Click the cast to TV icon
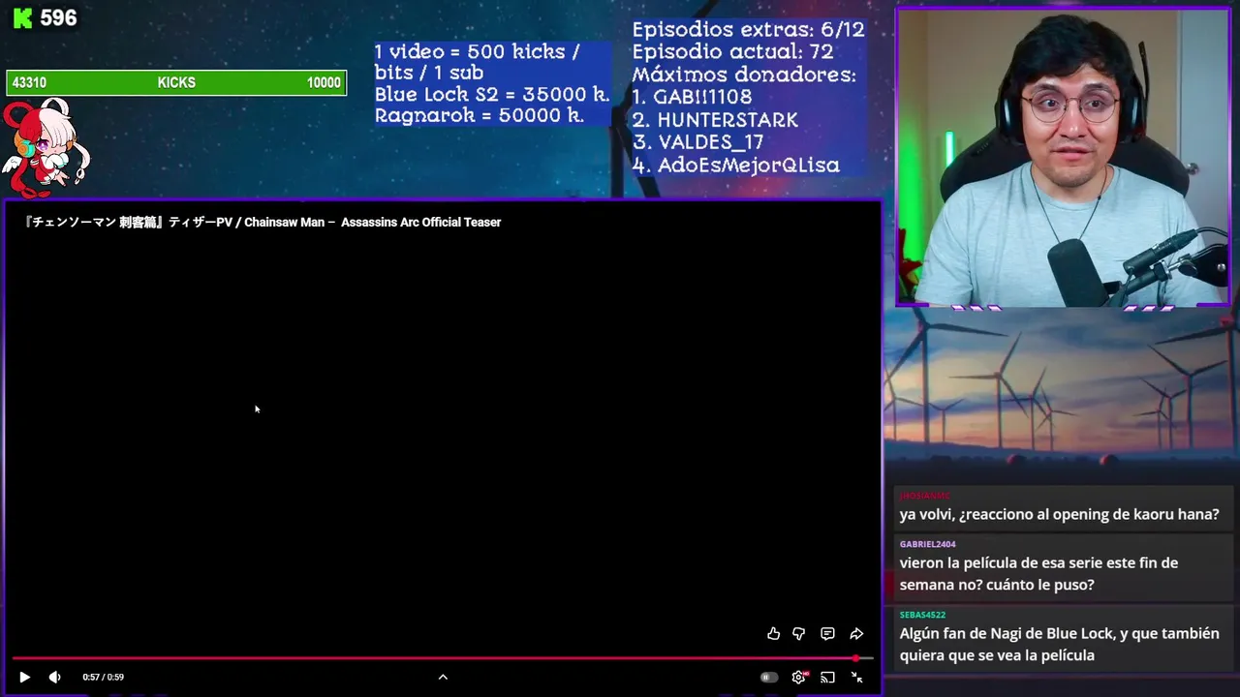1240x697 pixels. tap(827, 678)
